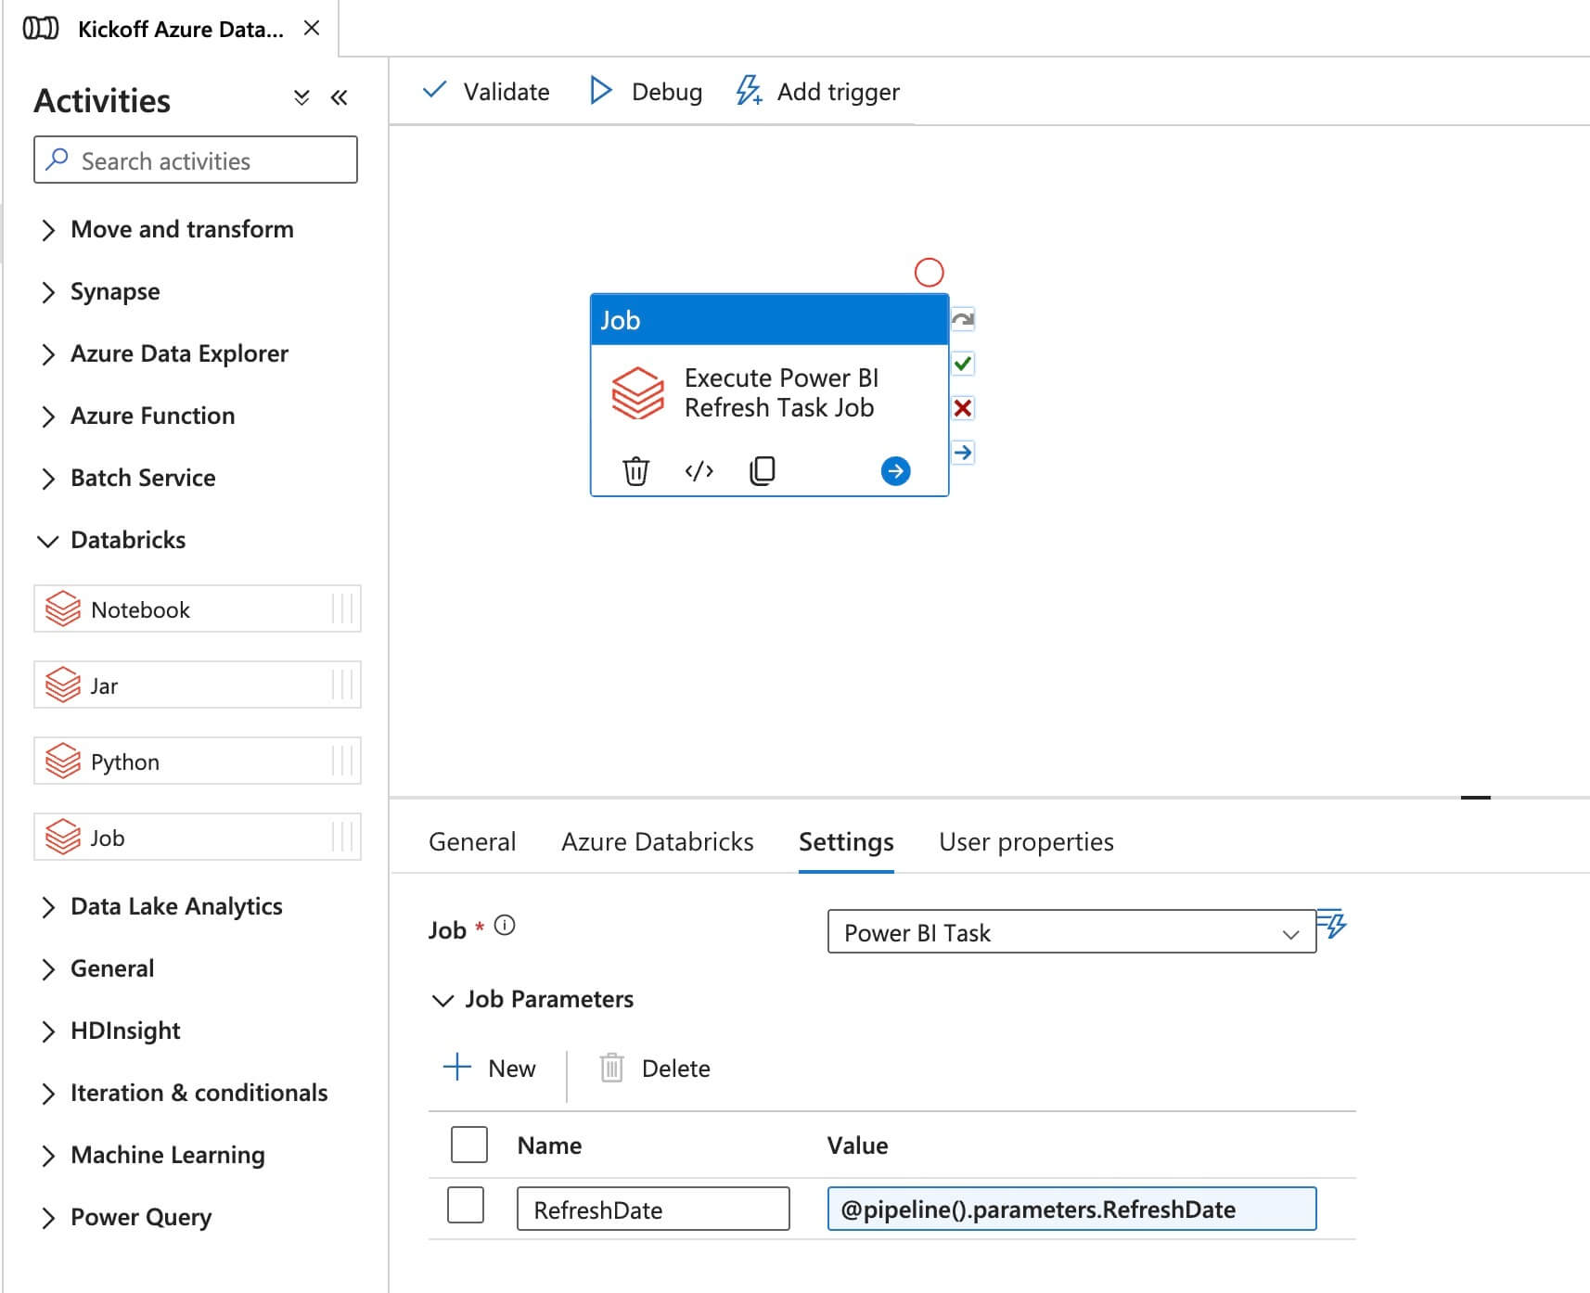Add a New job parameter
Viewport: 1590px width, 1293px height.
(490, 1069)
